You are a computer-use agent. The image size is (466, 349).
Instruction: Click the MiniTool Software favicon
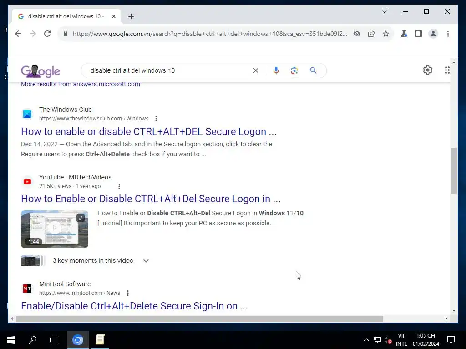coord(27,289)
